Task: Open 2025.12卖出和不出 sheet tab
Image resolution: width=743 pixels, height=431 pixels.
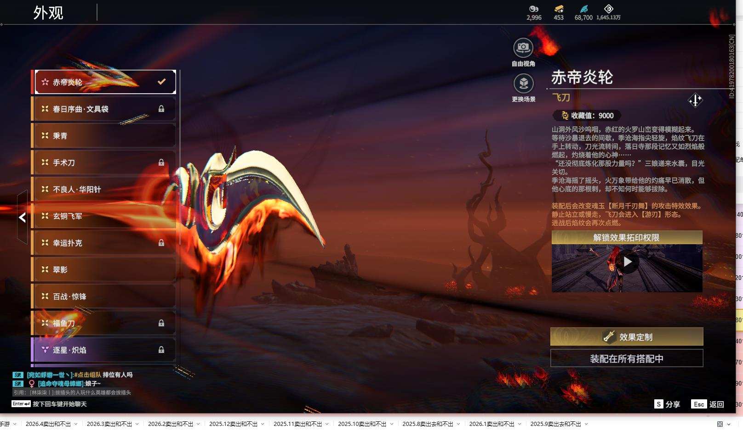Action: tap(234, 424)
